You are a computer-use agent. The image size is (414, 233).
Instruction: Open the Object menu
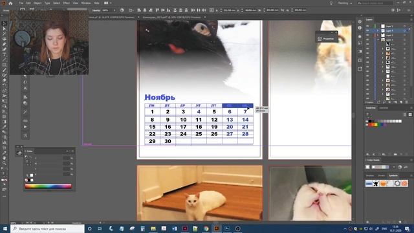pyautogui.click(x=38, y=3)
